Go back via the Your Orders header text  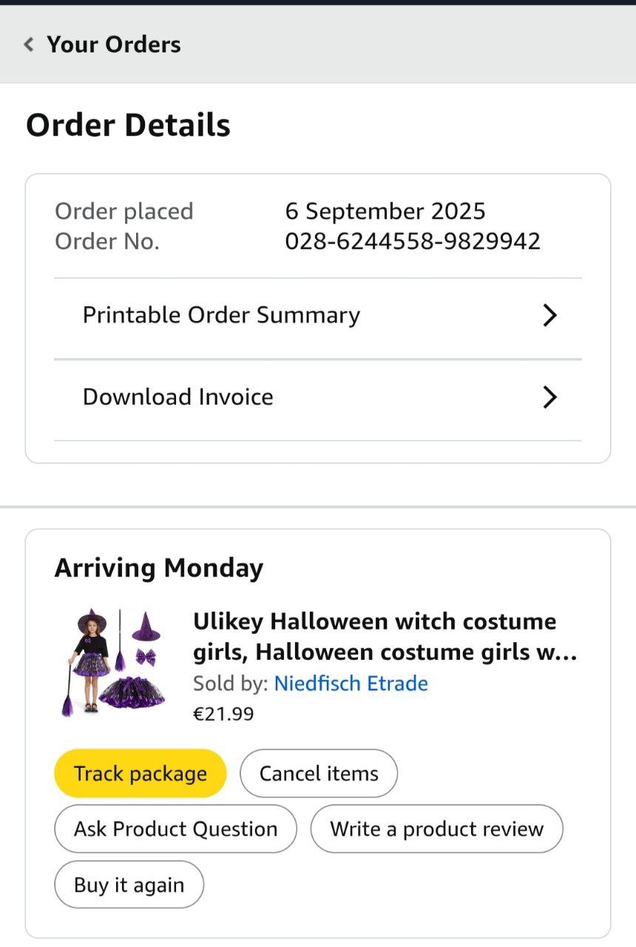click(x=114, y=44)
